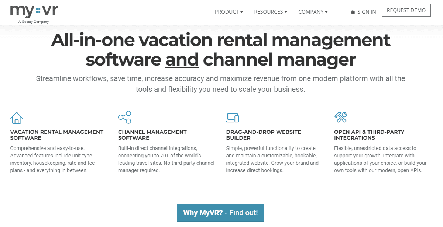Click the All-in-one vacation rental management headline
The height and width of the screenshot is (227, 443).
click(221, 49)
